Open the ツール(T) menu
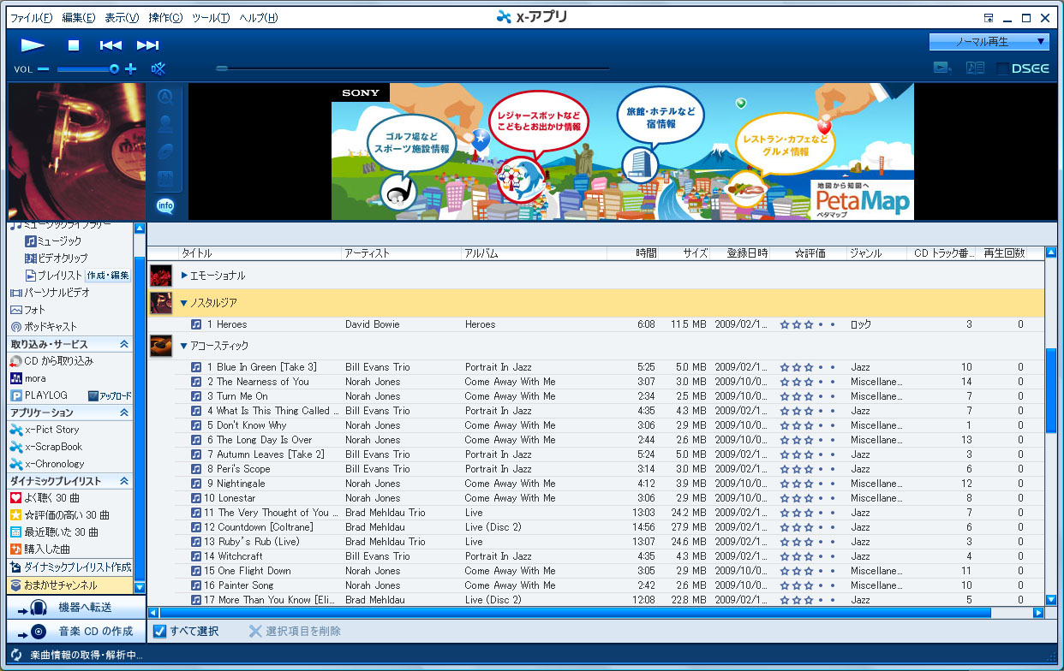 [x=211, y=18]
